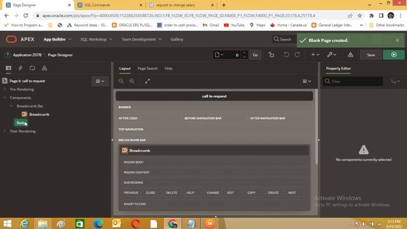Open File Explorer from taskbar
The image size is (407, 229).
(43, 223)
